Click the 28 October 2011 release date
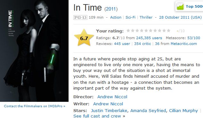Viewport: 203px width, 122px height. (x=180, y=17)
